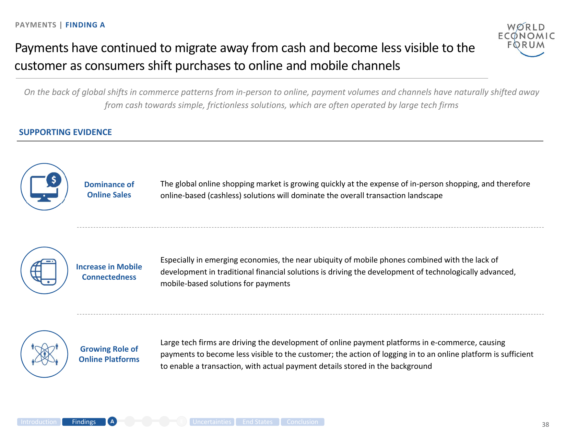Click the World Economic Forum logo
The height and width of the screenshot is (437, 566).
click(526, 38)
